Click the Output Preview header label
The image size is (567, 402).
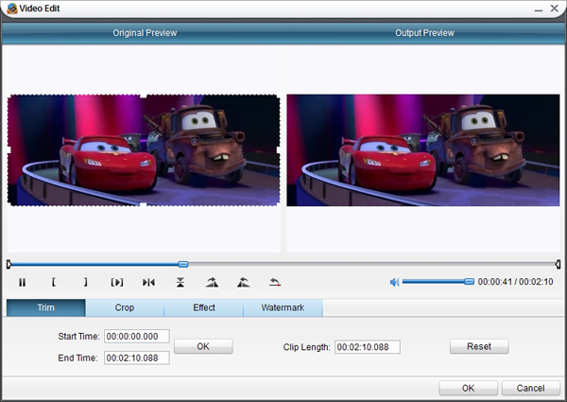[x=424, y=33]
